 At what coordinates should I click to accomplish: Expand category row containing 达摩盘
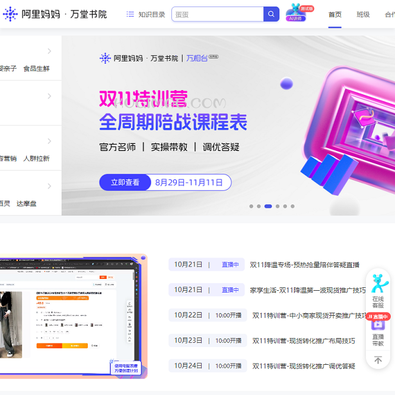[x=49, y=186]
